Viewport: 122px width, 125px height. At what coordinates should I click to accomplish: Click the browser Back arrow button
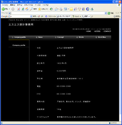click(x=3, y=9)
